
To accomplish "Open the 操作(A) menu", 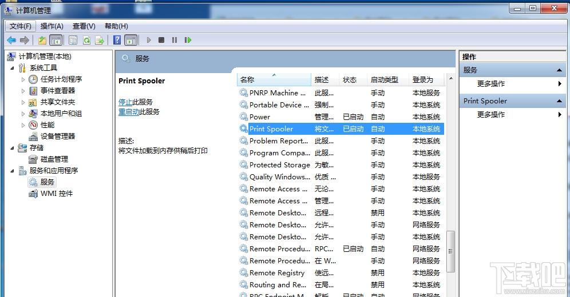I will [52, 26].
